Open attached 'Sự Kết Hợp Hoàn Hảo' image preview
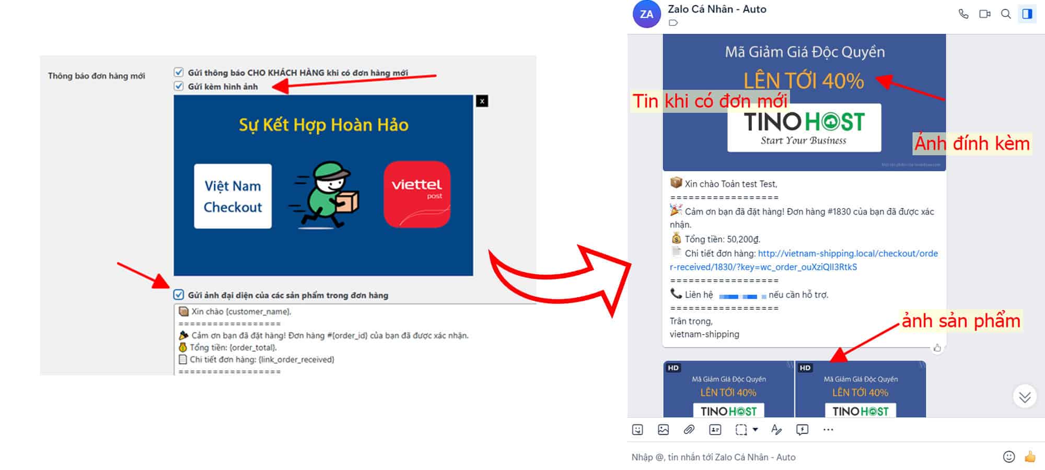 (323, 185)
